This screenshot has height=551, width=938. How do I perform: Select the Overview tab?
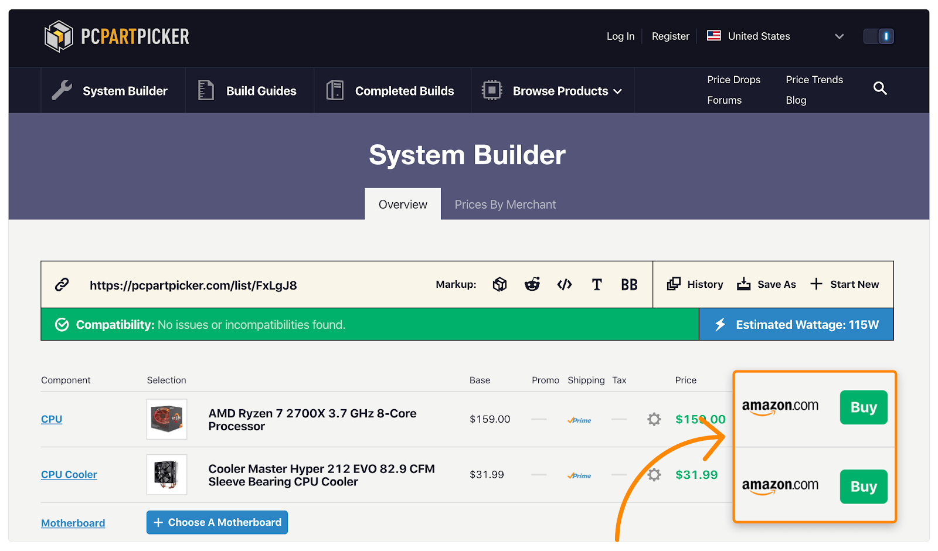tap(403, 205)
